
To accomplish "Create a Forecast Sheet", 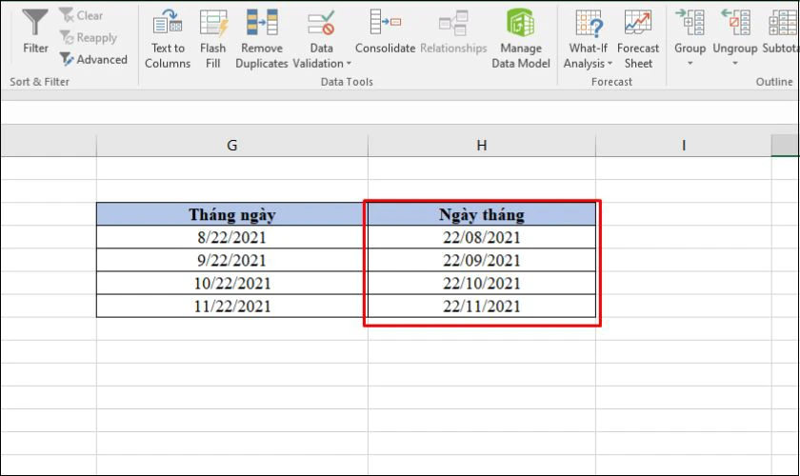I will point(638,40).
